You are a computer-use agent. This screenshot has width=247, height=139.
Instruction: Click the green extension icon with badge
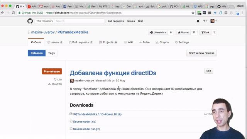tap(199, 13)
